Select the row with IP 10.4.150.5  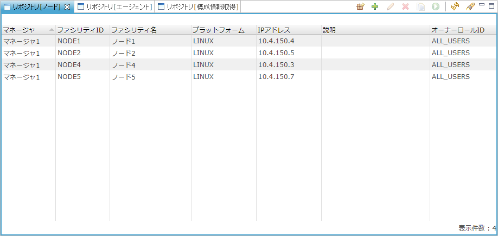[276, 53]
